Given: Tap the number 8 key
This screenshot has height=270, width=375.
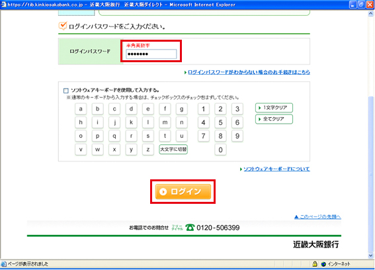Looking at the screenshot, I should click(x=220, y=136).
